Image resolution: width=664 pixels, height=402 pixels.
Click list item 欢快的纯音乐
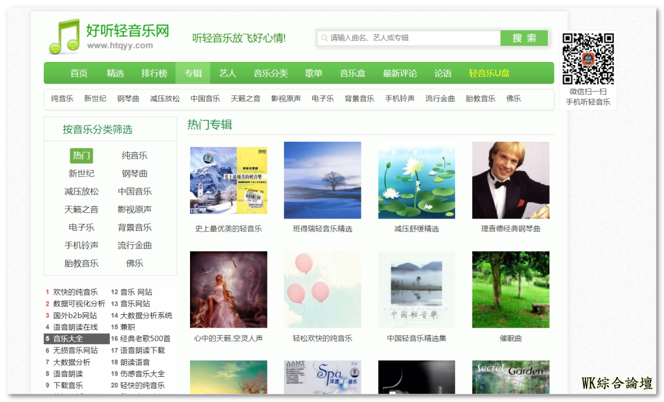click(76, 292)
